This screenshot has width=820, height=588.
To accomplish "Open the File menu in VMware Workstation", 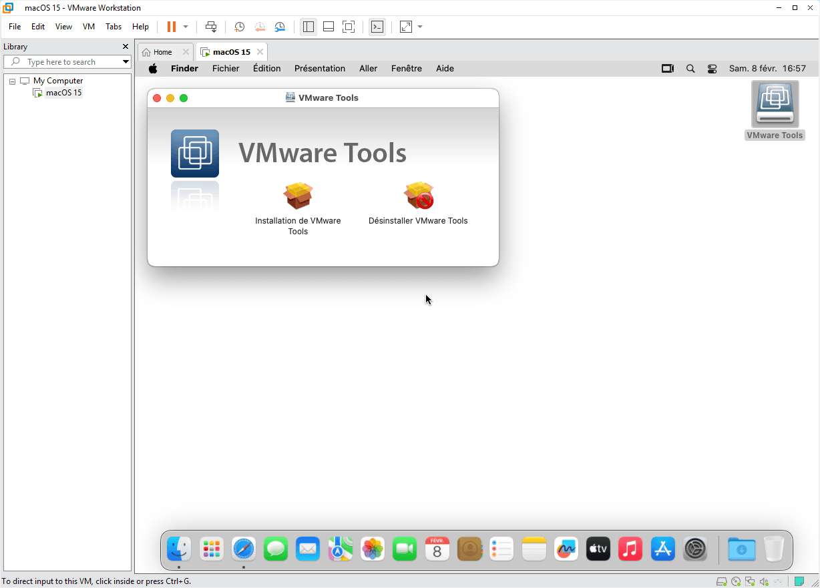I will point(15,27).
